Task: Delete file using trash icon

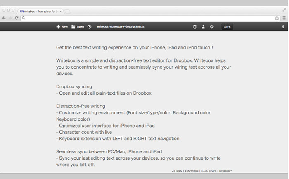Action: [194, 27]
